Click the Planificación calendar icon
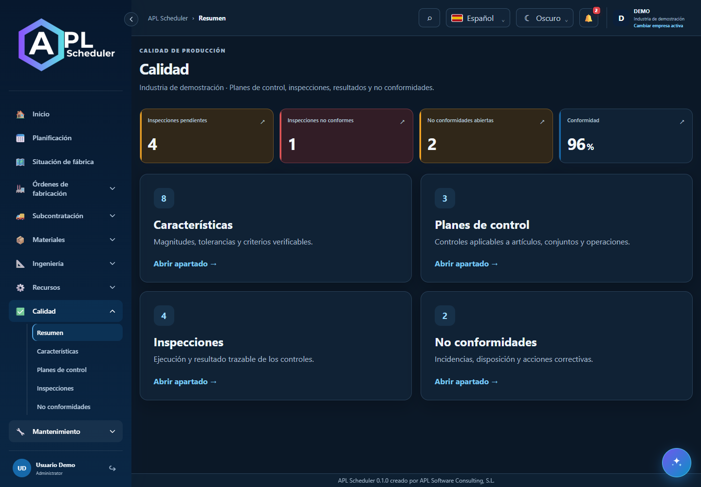The image size is (701, 487). coord(20,138)
